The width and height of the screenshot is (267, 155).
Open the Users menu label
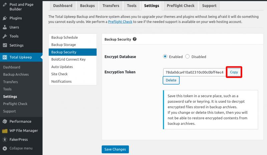click(x=14, y=27)
